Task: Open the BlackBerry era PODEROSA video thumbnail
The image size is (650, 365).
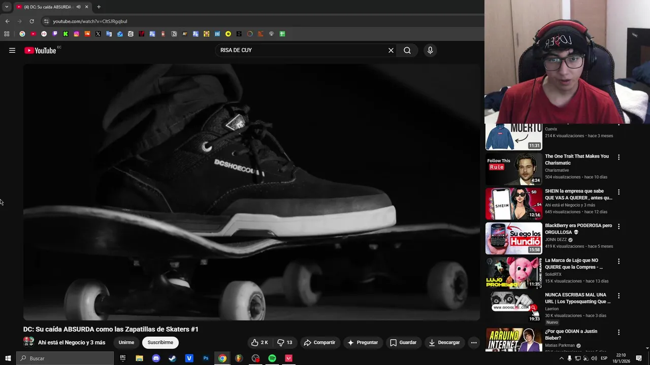Action: tap(514, 238)
